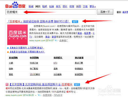Viewport: 128px width, 99px height.
Task: Click the V2 verification icon after www.nuomi.com 2014-07
Action: [56, 41]
